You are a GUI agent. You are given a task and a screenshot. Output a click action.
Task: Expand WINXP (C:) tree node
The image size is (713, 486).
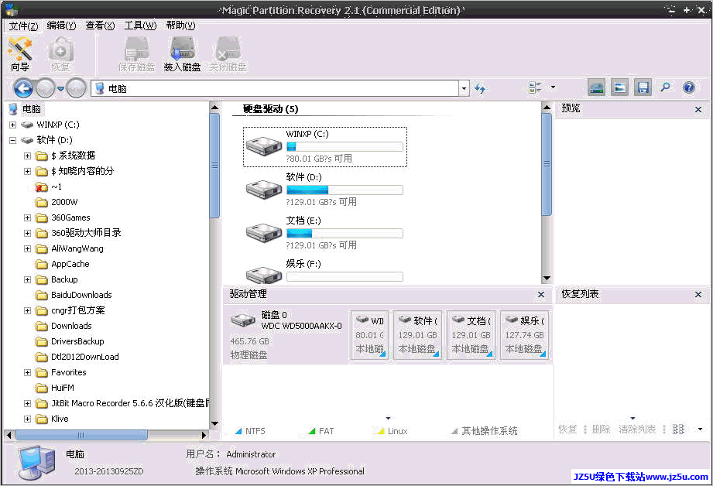click(12, 125)
